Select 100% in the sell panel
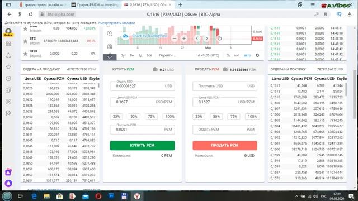Viewport: 358px width, 201px height. point(252,117)
